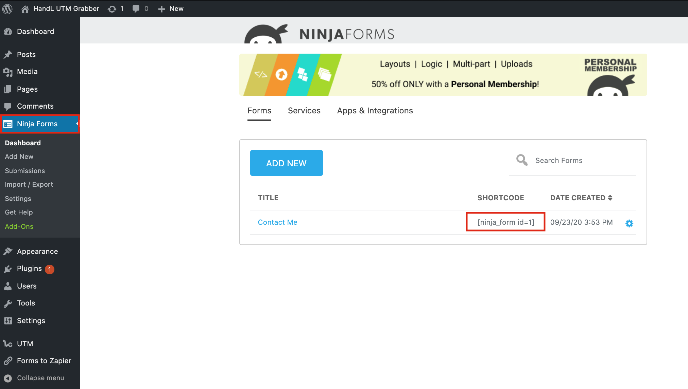Viewport: 688px width, 389px height.
Task: Open the Contact Me form settings gear
Action: click(629, 223)
